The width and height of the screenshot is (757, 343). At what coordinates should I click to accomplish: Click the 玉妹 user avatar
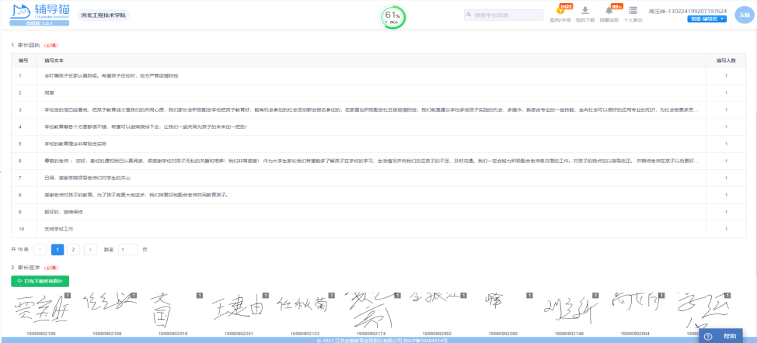(743, 15)
